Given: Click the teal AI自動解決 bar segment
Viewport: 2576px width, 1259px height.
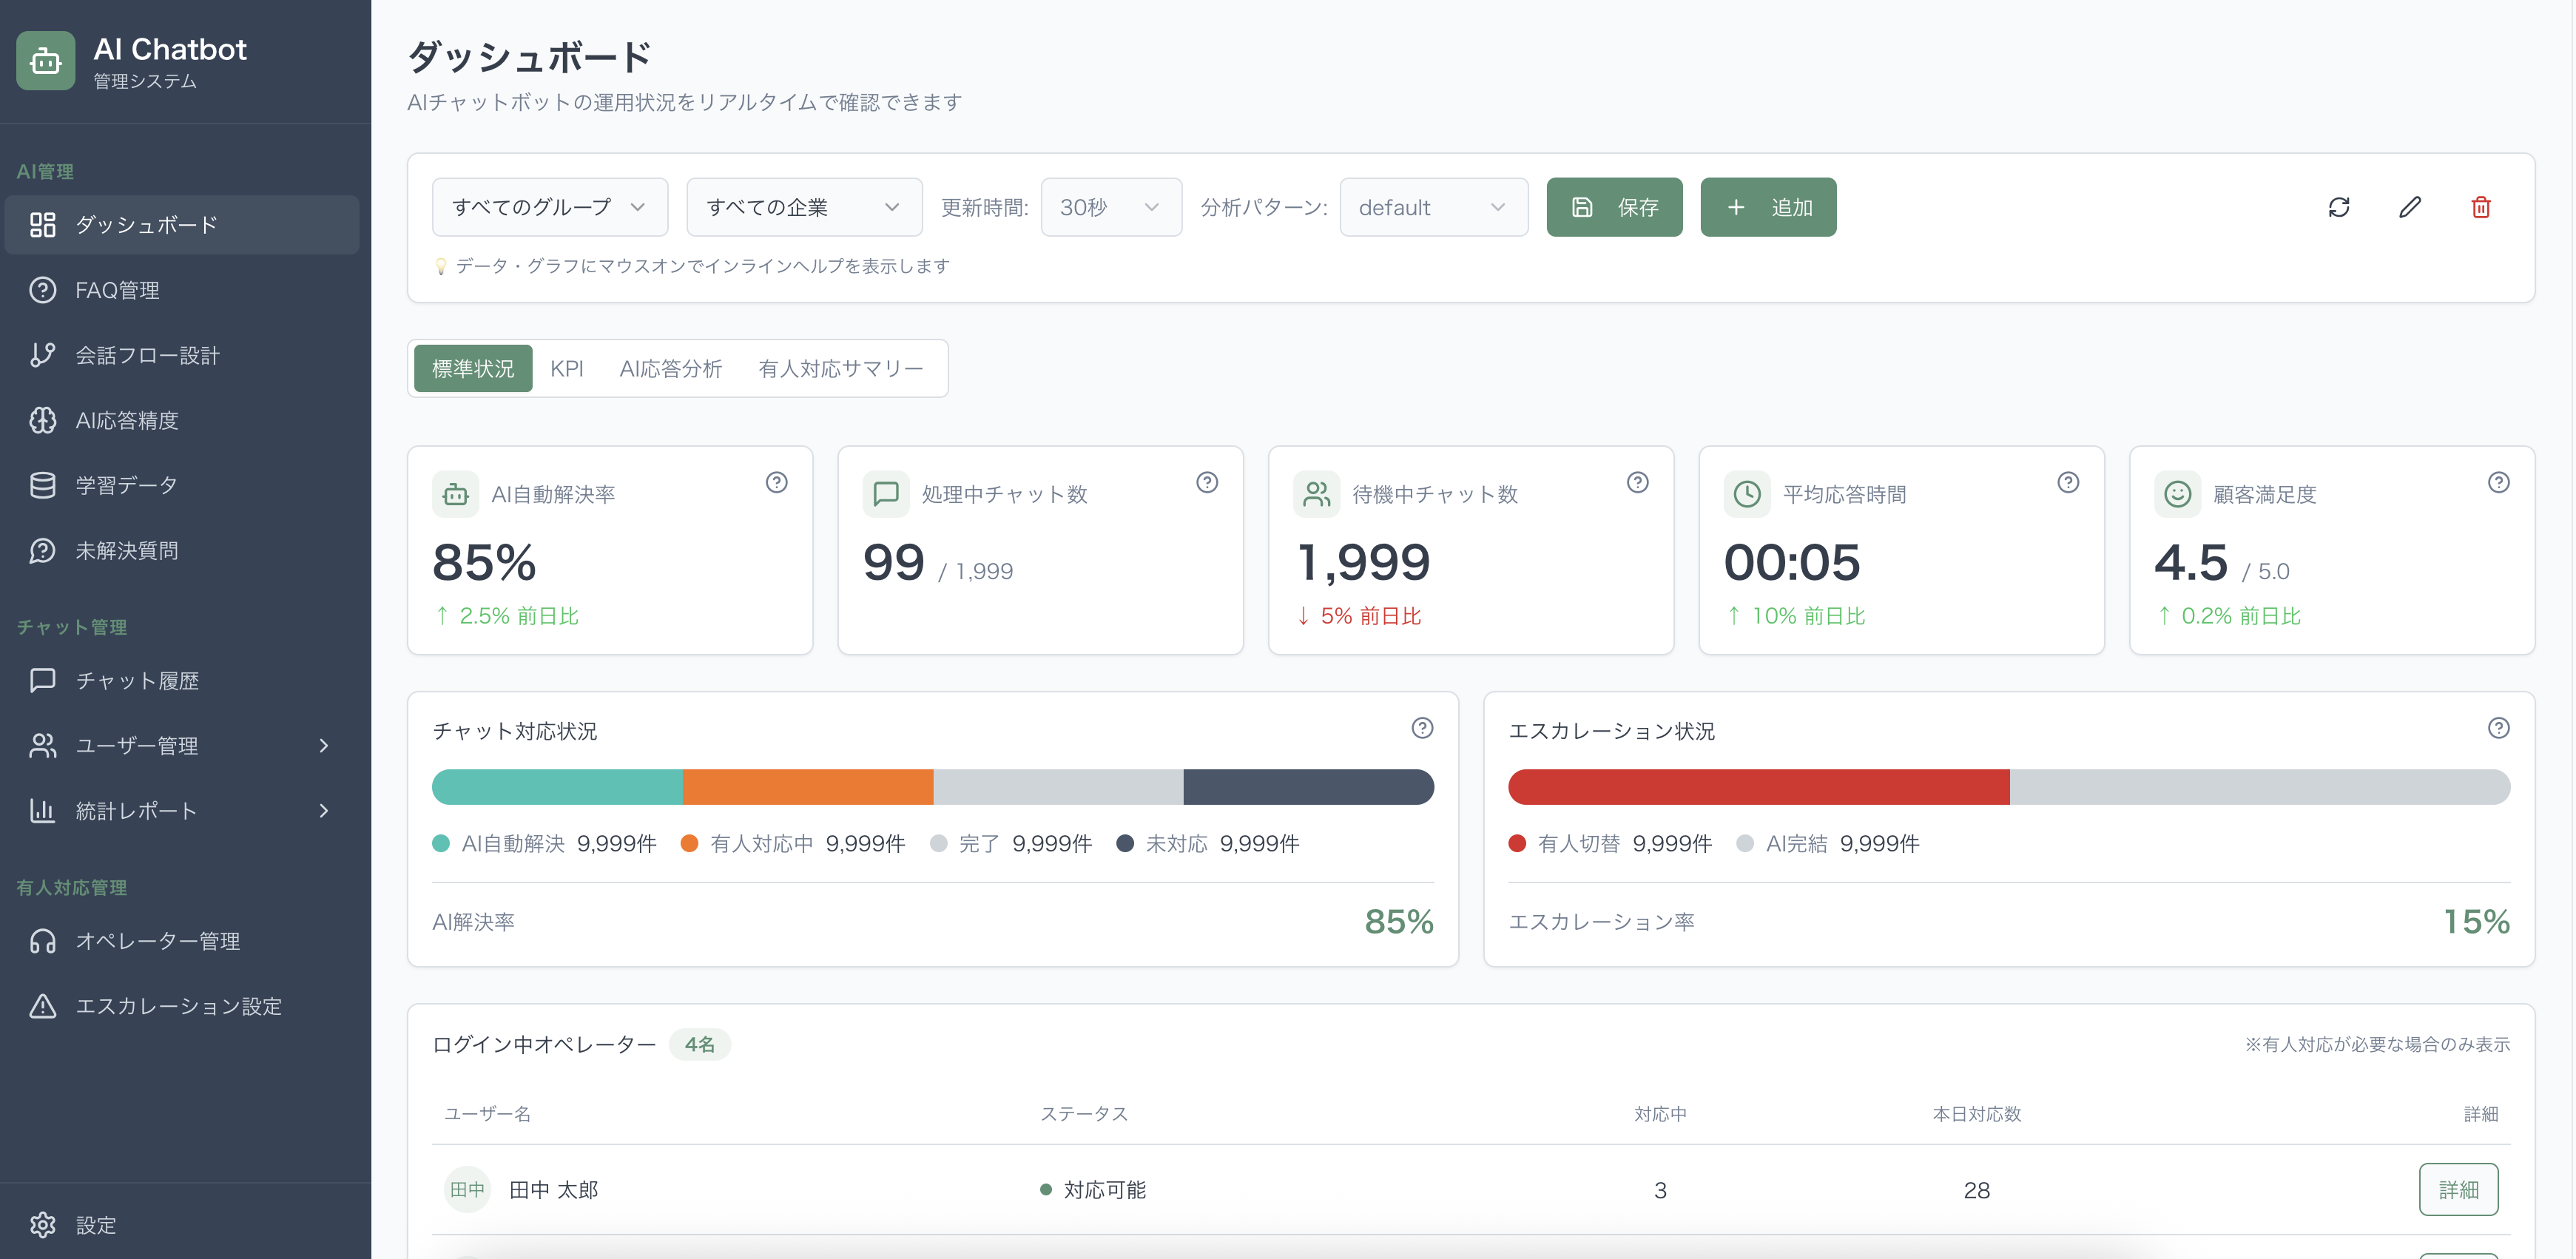Looking at the screenshot, I should pos(557,787).
